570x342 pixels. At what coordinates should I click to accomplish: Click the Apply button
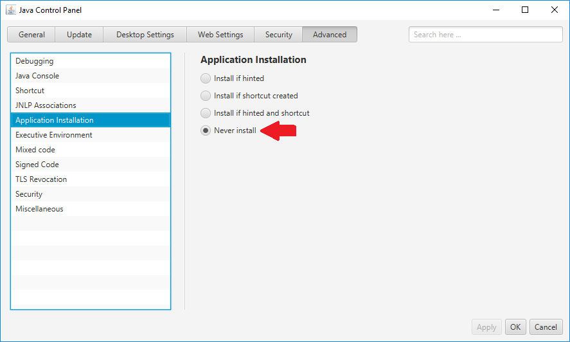pyautogui.click(x=486, y=327)
